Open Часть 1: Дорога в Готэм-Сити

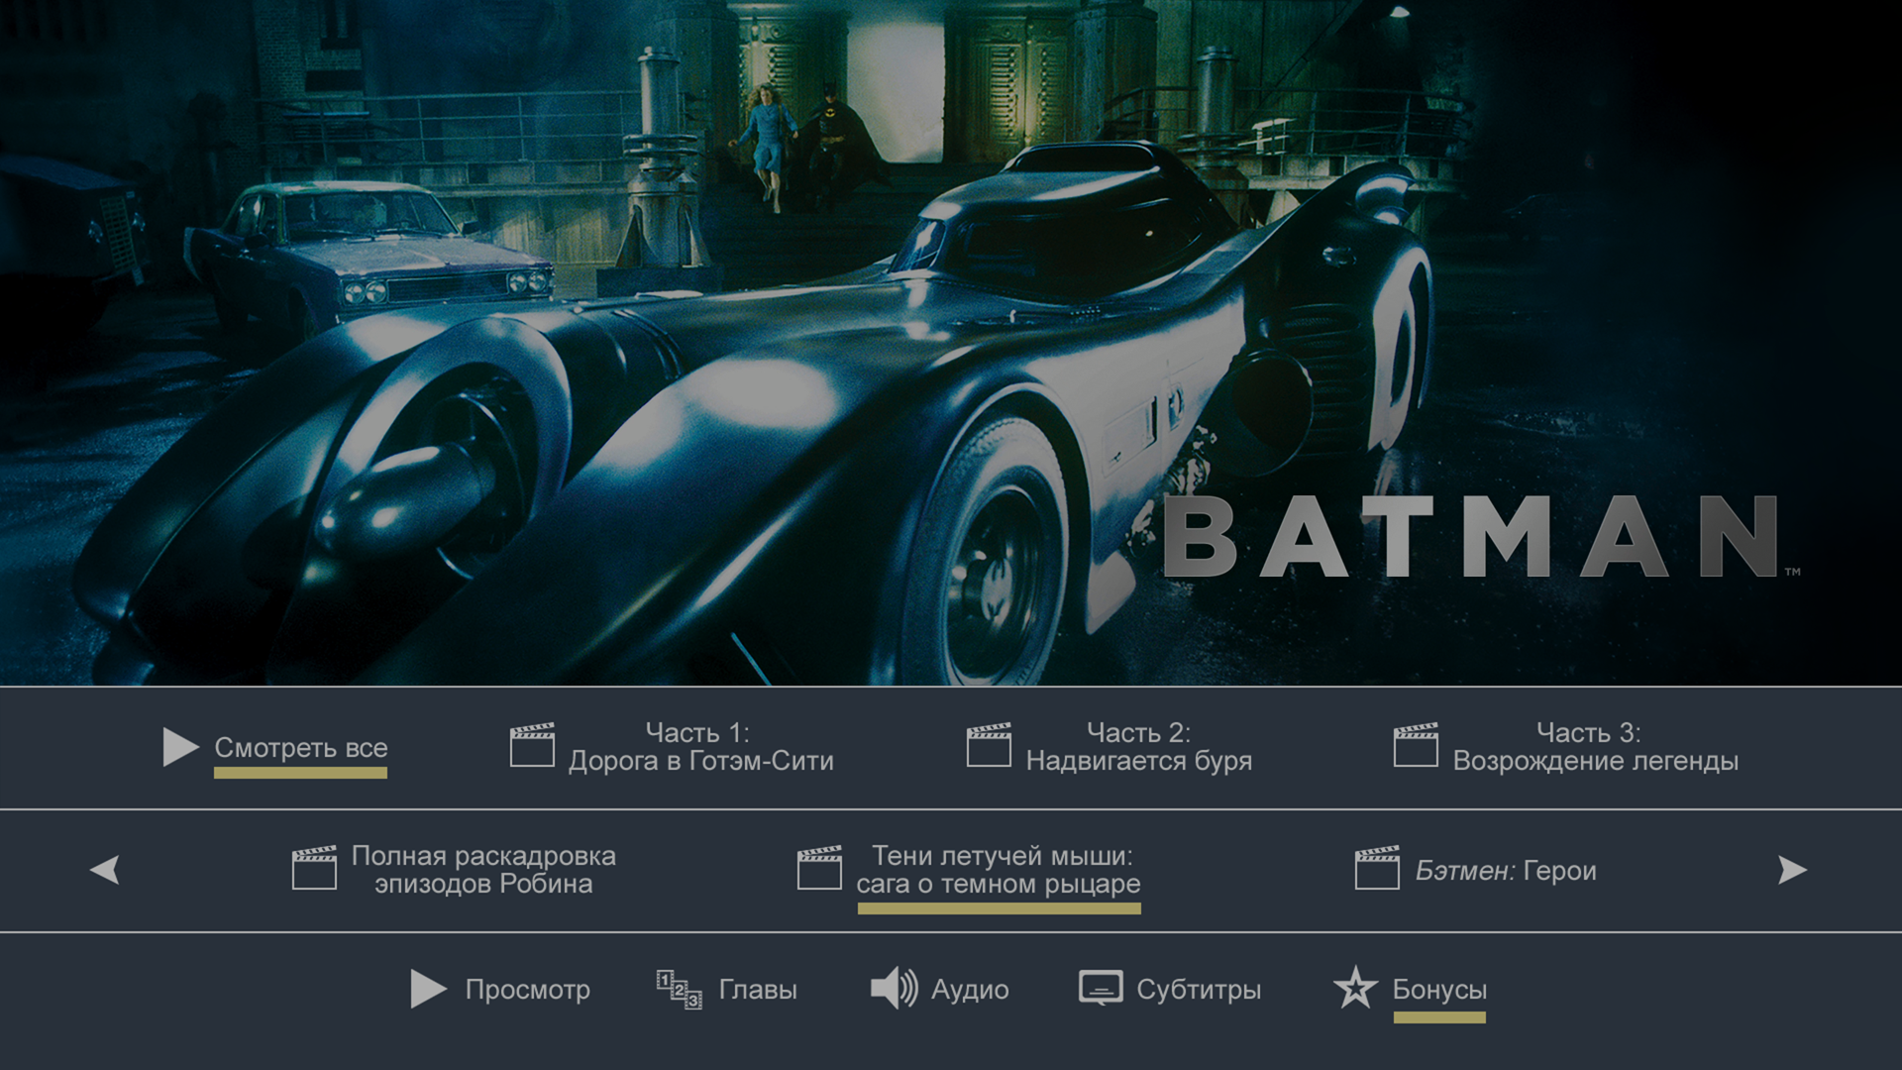[700, 747]
